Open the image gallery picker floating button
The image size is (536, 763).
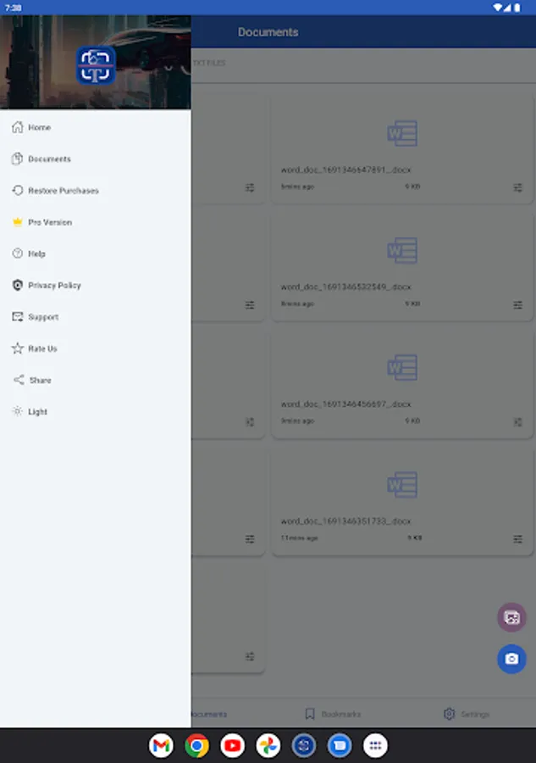click(511, 617)
